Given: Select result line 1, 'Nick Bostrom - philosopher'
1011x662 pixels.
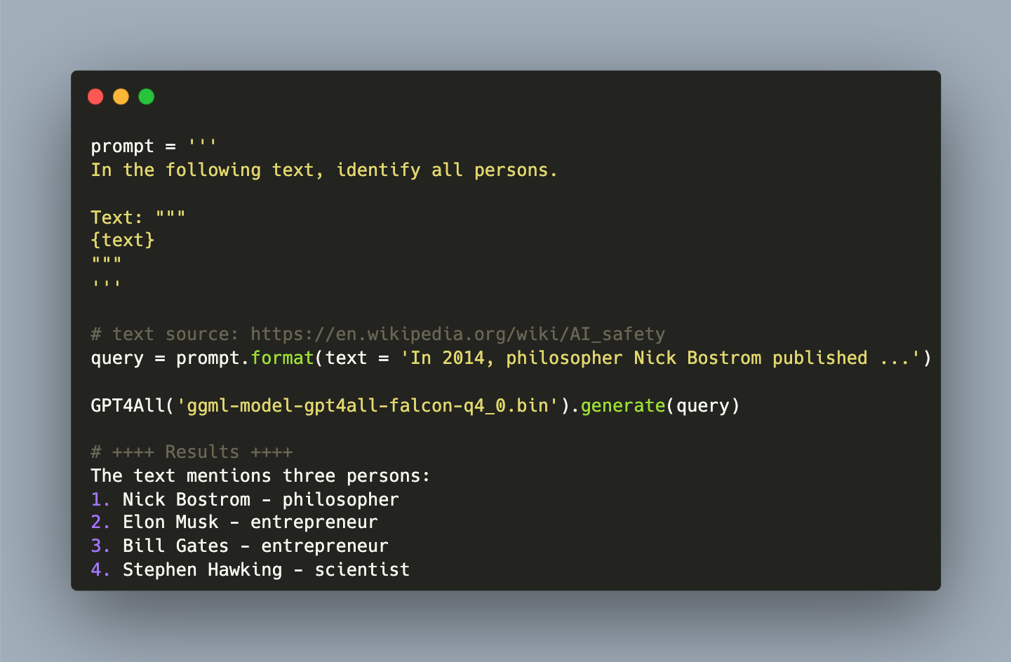Looking at the screenshot, I should (260, 499).
